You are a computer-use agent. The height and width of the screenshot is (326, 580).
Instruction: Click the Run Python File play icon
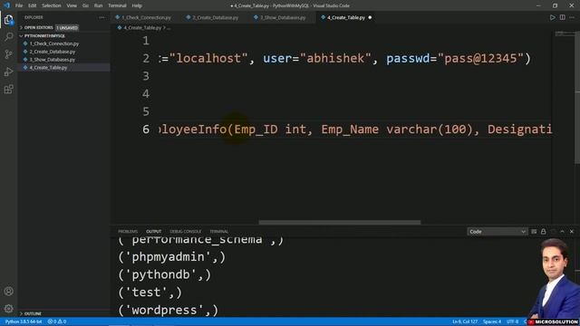(552, 17)
